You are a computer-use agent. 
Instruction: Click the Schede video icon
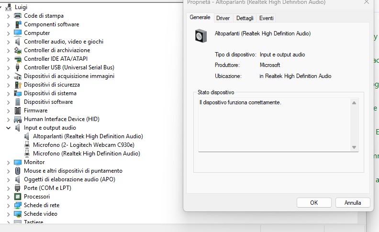point(18,214)
